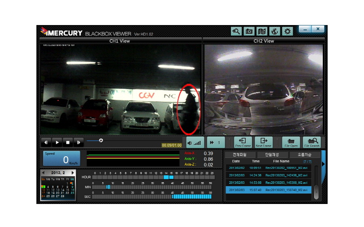Click the Date column header

236,161
